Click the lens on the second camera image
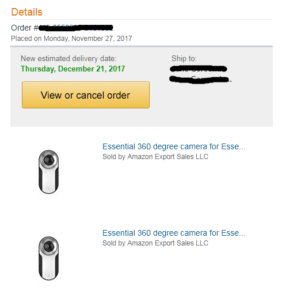This screenshot has width=293, height=302. point(49,246)
